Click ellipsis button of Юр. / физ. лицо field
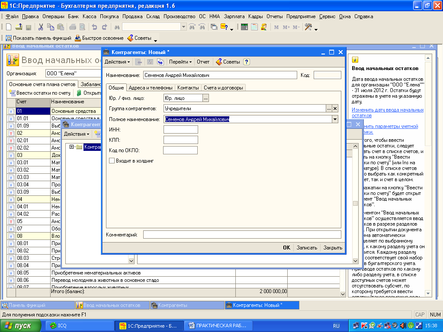This screenshot has height=332, width=443. coord(205,98)
